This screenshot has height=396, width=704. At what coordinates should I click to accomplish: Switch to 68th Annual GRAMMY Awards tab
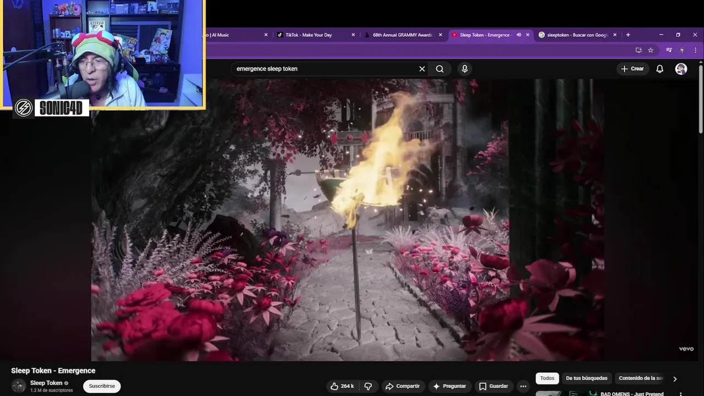point(402,35)
